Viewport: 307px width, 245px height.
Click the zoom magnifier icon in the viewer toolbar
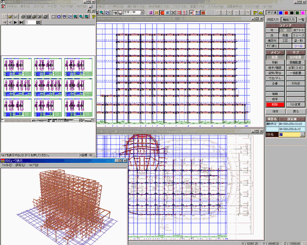81,16
